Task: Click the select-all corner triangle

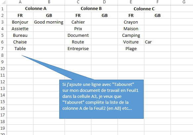Action: [3, 2]
